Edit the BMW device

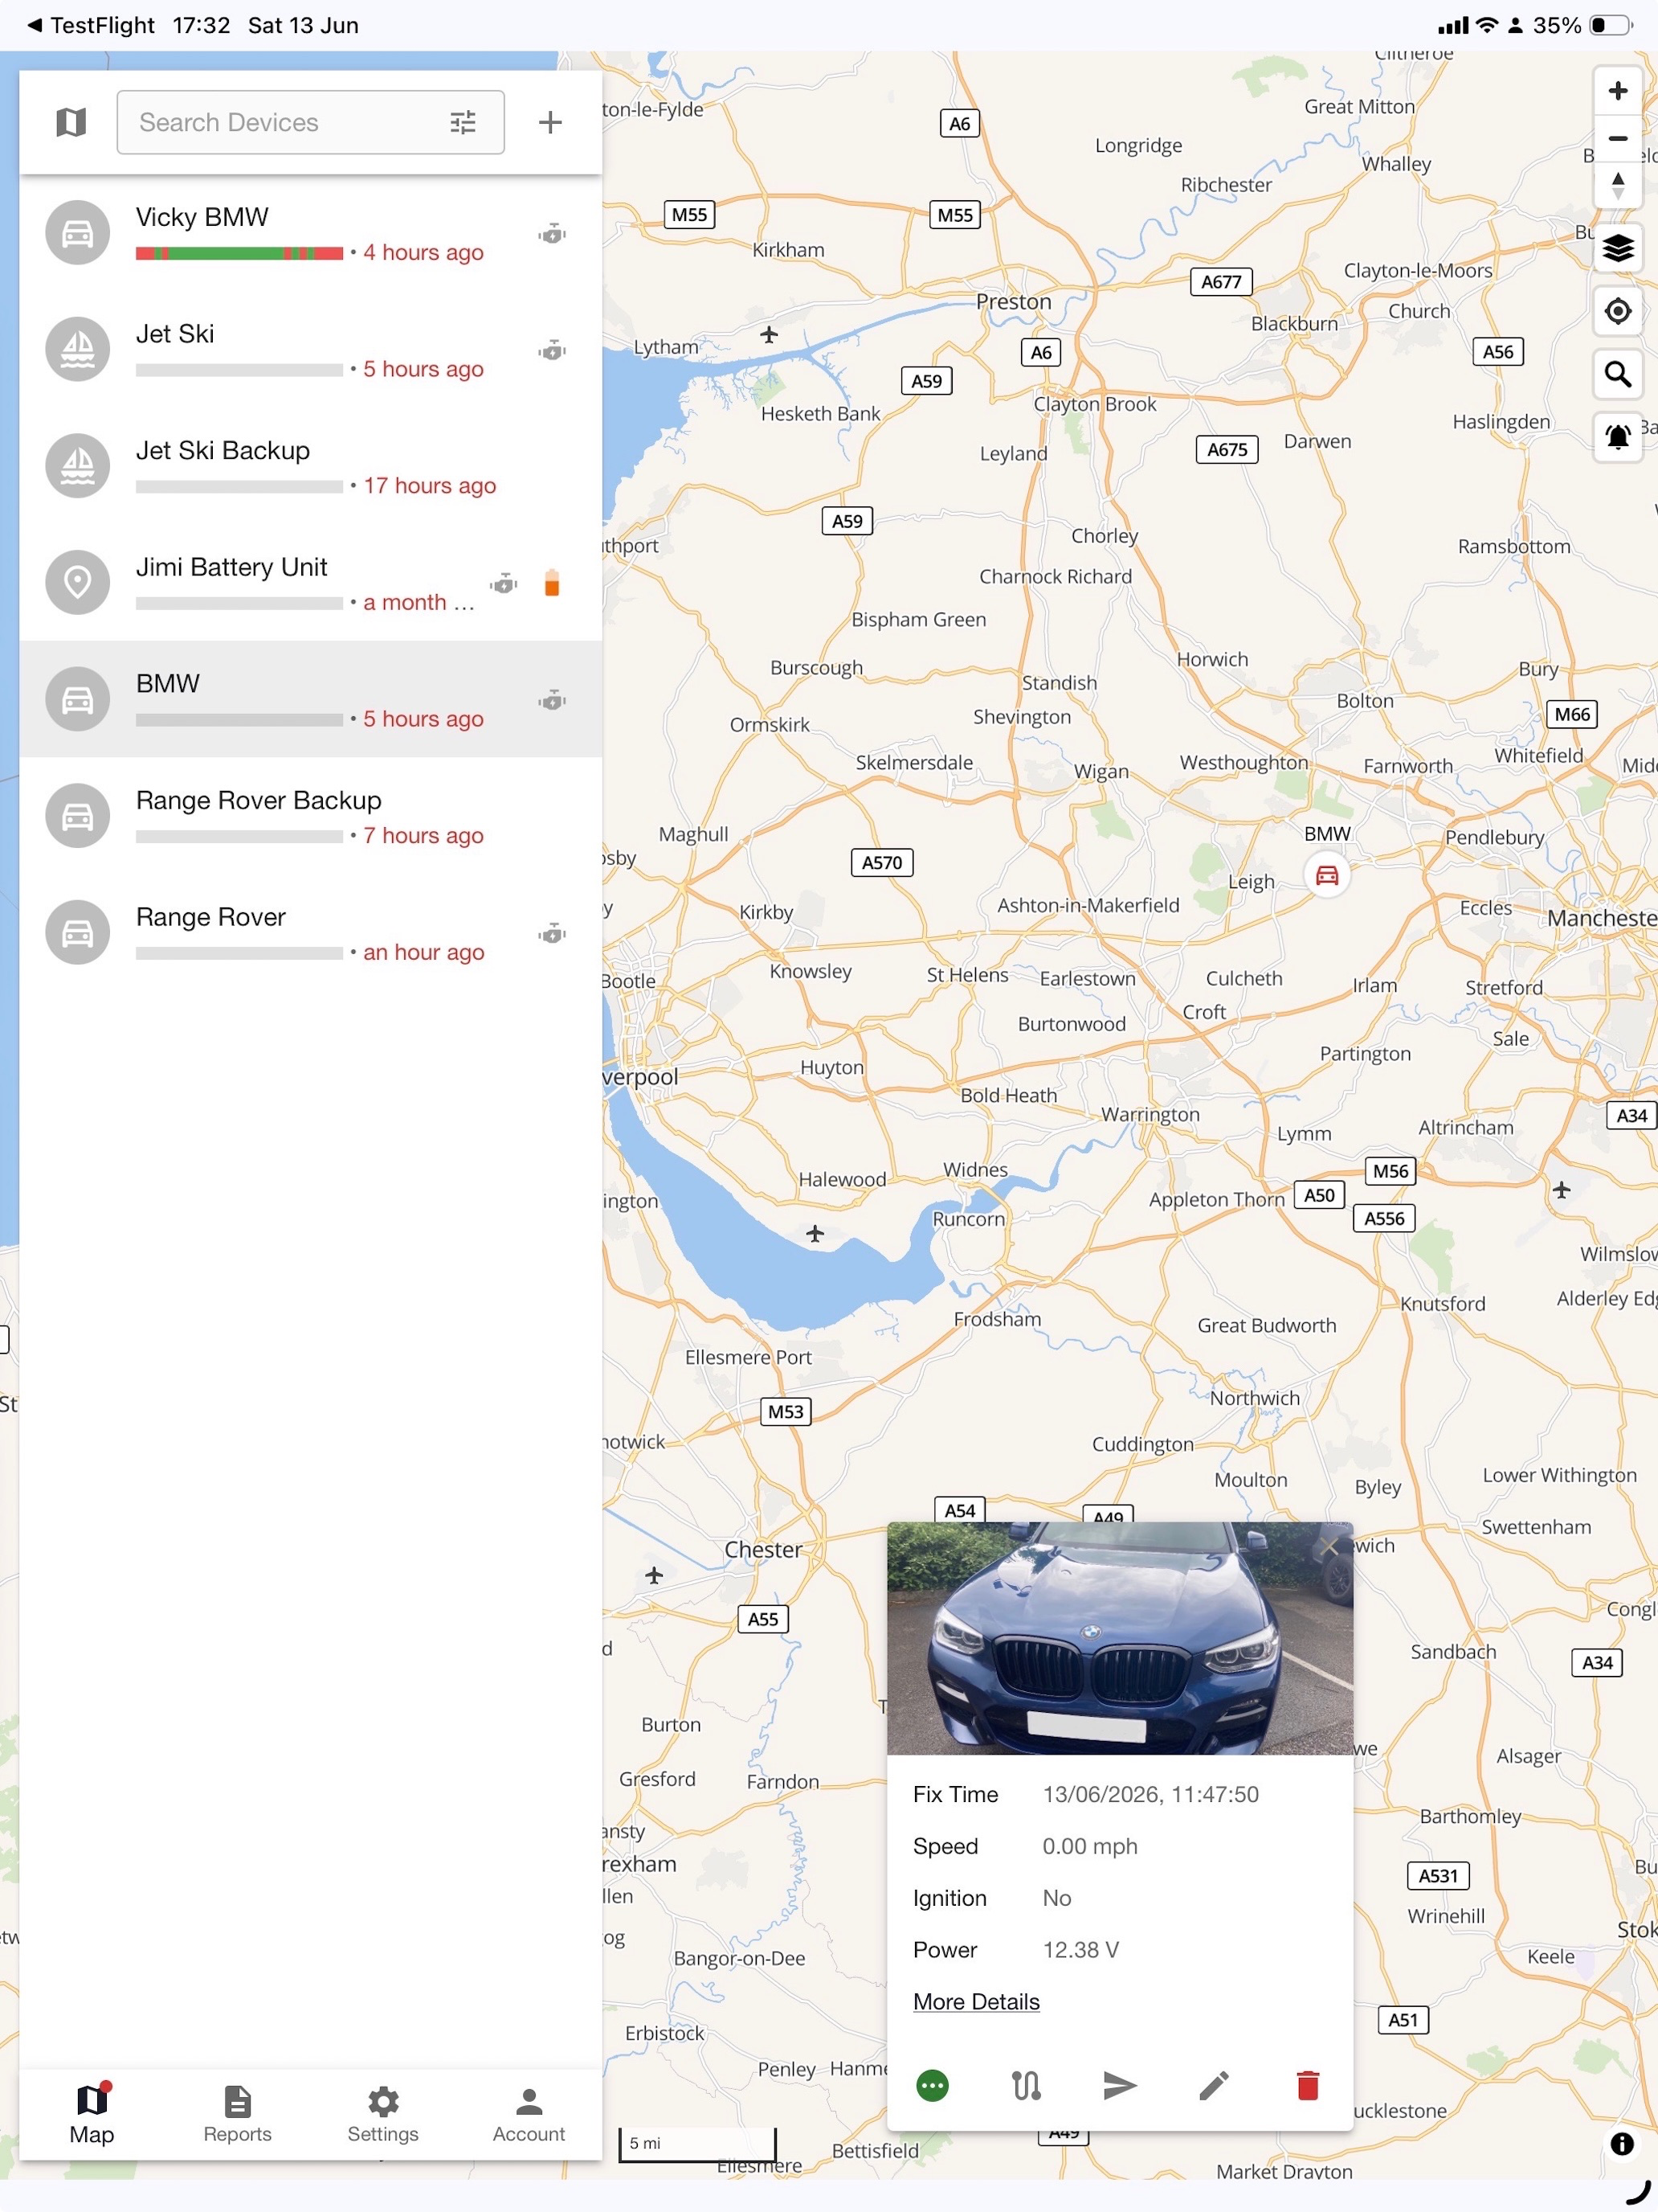click(x=1213, y=2085)
